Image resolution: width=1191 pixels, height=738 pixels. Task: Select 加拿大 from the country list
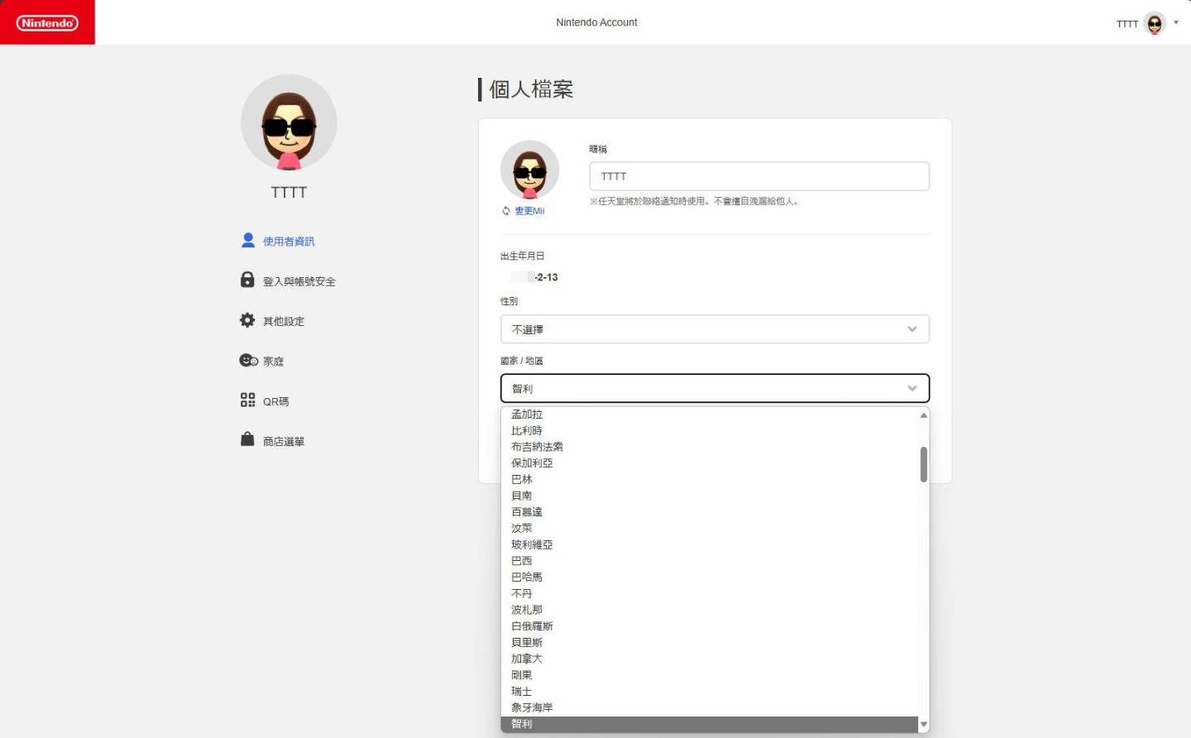coord(710,659)
